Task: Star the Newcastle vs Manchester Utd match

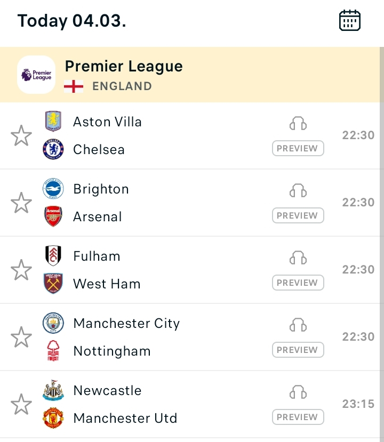Action: coord(21,405)
